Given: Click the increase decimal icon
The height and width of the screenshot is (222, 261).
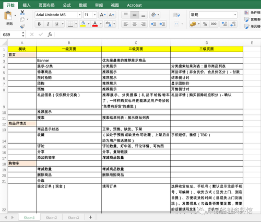Looking at the screenshot, I should 224,24.
